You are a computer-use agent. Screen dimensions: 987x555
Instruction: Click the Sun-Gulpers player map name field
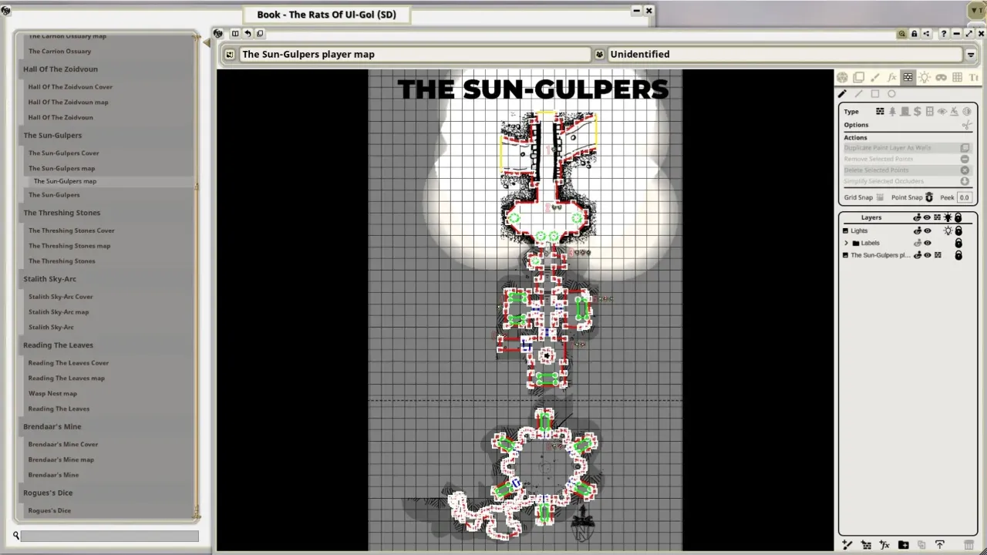(415, 54)
